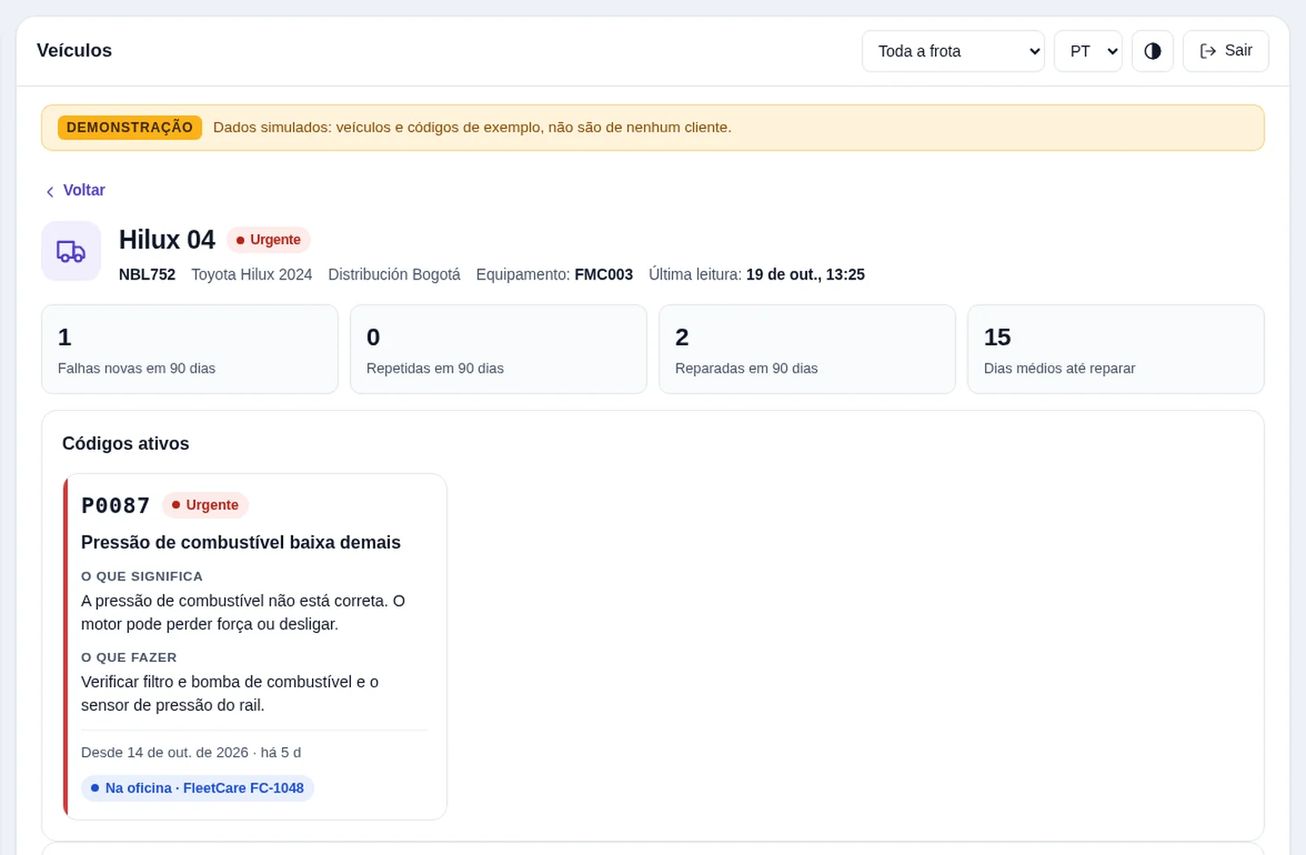The width and height of the screenshot is (1306, 855).
Task: Click 'Desde 14 de out. de 2026 · há 5 d'
Action: (x=190, y=753)
